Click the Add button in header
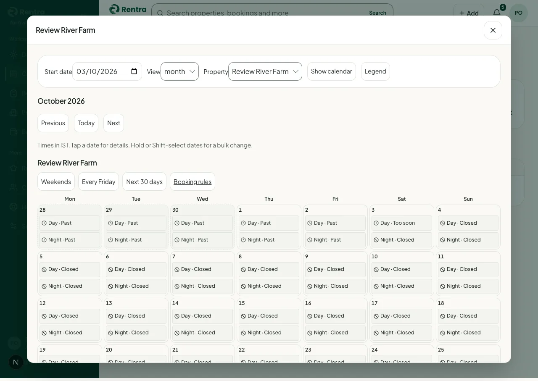Image resolution: width=538 pixels, height=381 pixels. coord(469,13)
